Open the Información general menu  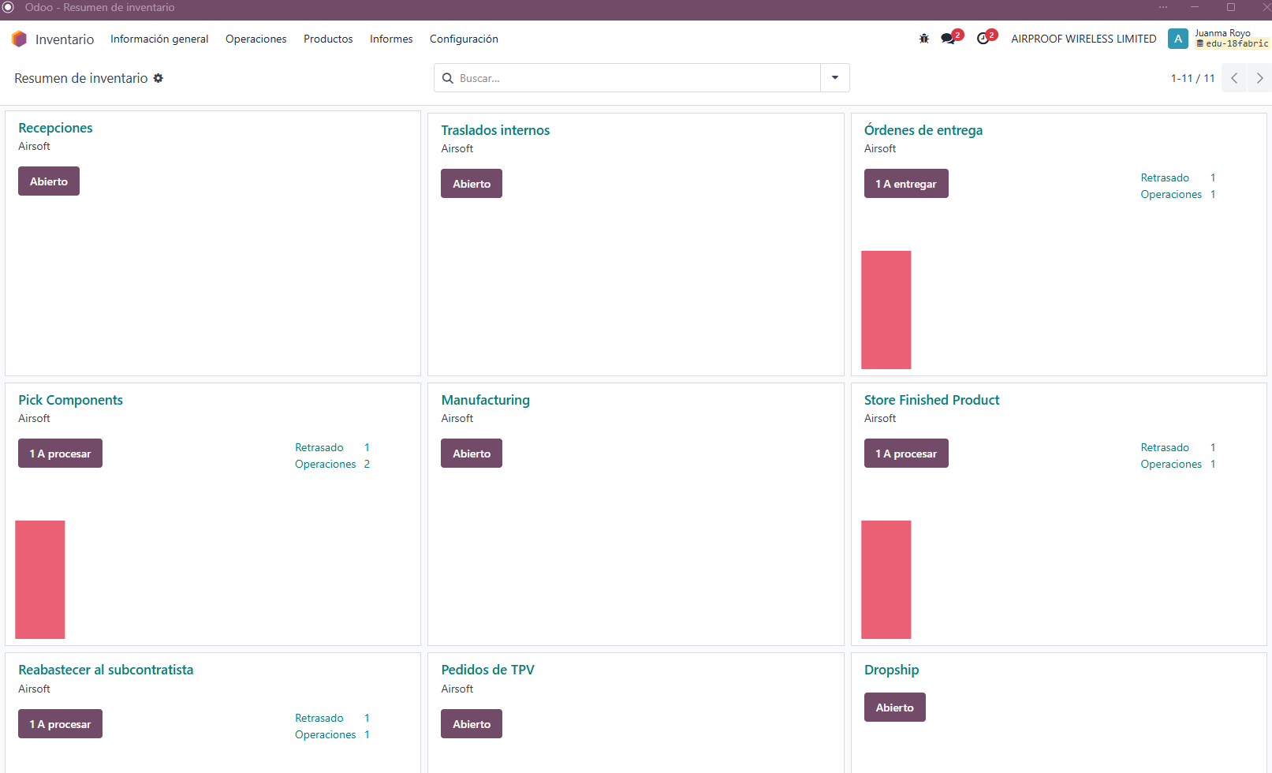coord(159,39)
